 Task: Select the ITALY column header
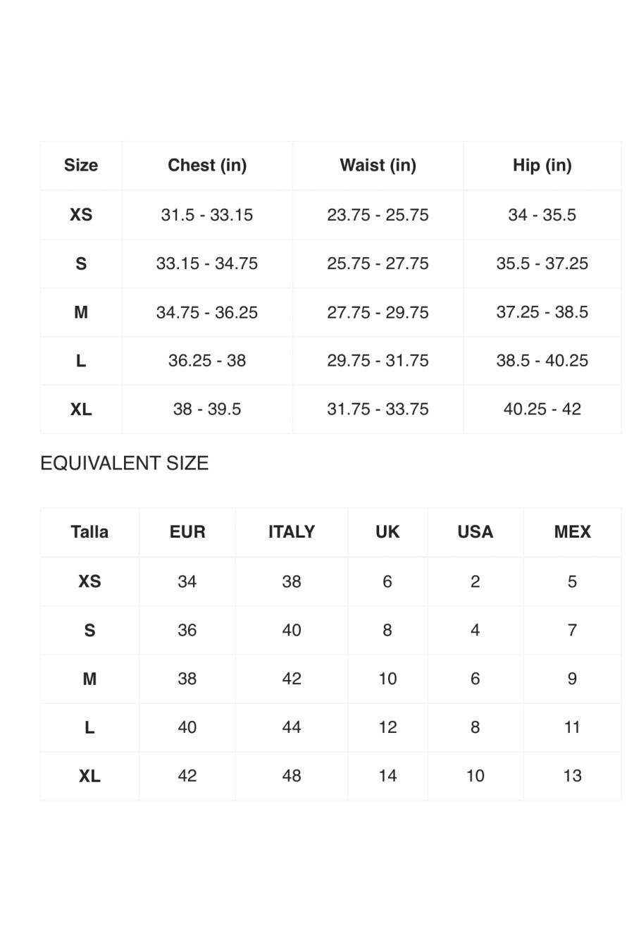[292, 532]
